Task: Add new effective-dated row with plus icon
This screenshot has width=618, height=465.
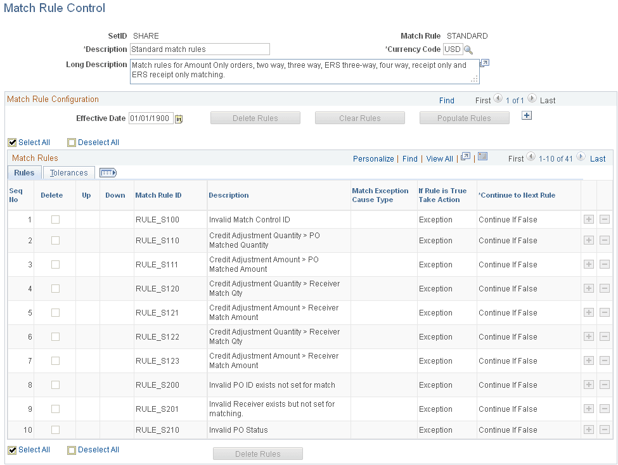Action: click(527, 115)
